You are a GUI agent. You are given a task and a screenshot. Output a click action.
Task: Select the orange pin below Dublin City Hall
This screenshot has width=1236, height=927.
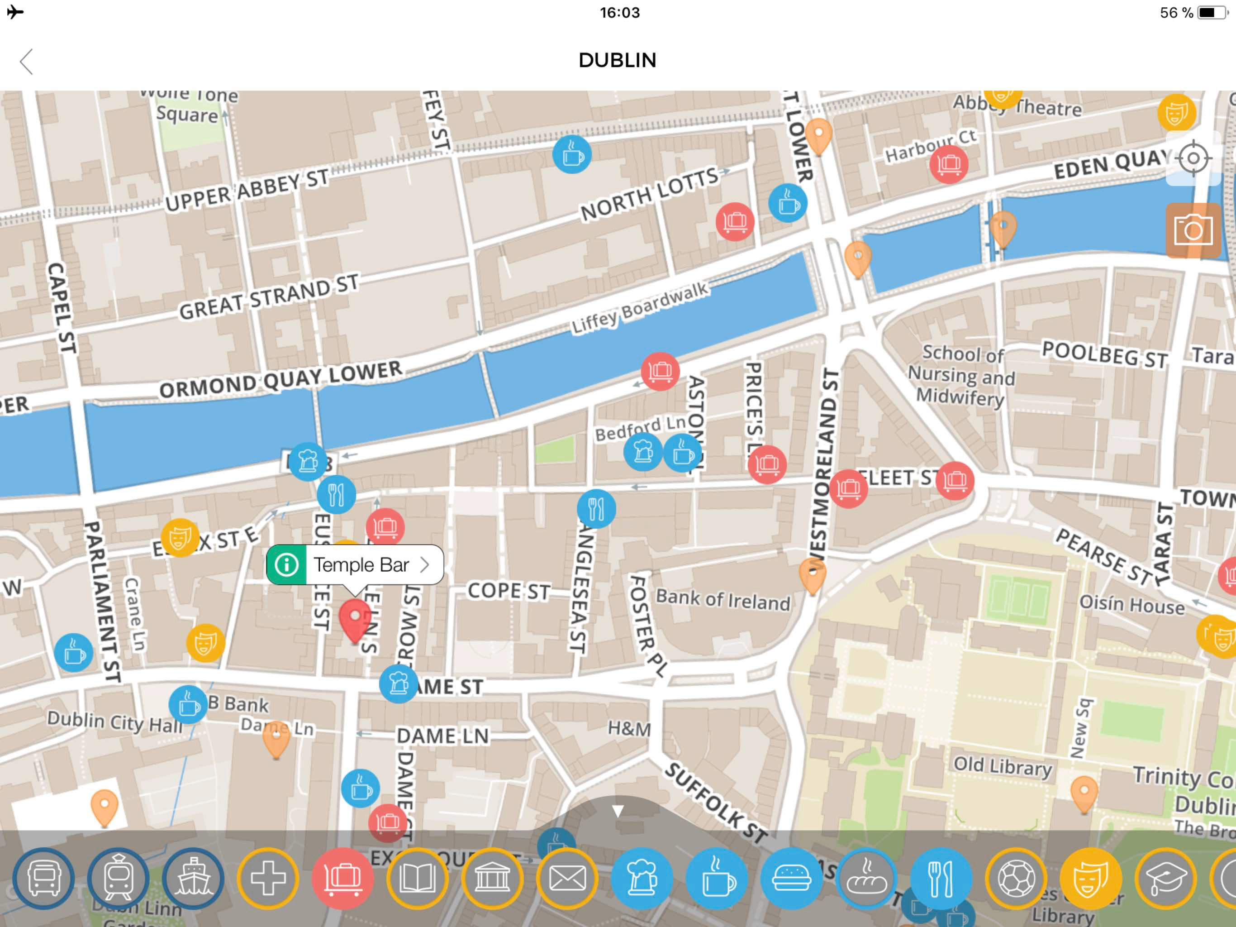click(105, 808)
